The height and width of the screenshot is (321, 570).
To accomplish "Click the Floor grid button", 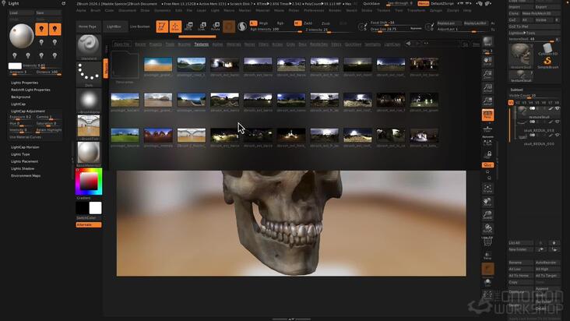I will pyautogui.click(x=487, y=129).
